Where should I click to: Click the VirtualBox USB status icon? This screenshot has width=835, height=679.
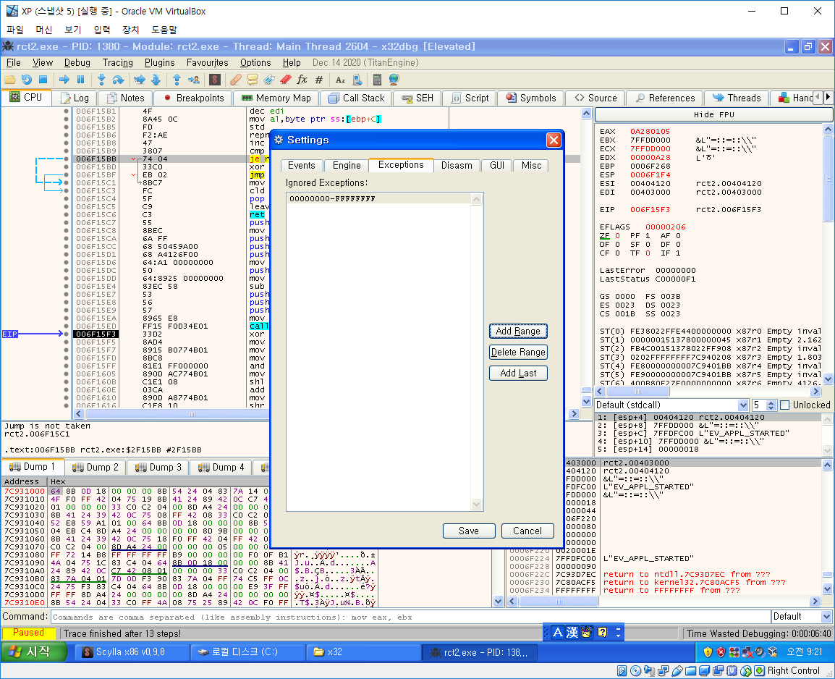[677, 671]
